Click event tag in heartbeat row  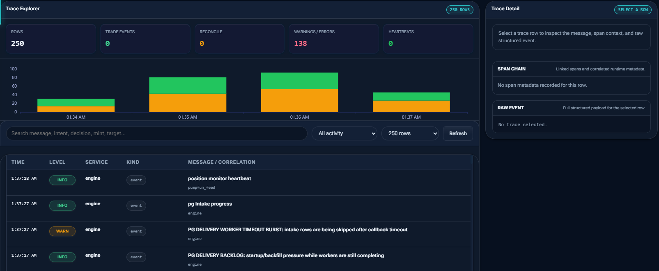pos(136,180)
